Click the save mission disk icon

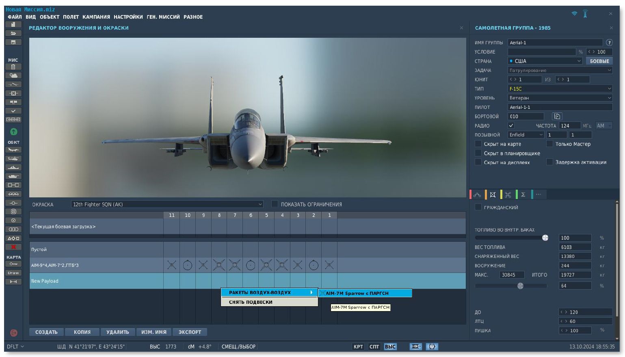[x=13, y=42]
